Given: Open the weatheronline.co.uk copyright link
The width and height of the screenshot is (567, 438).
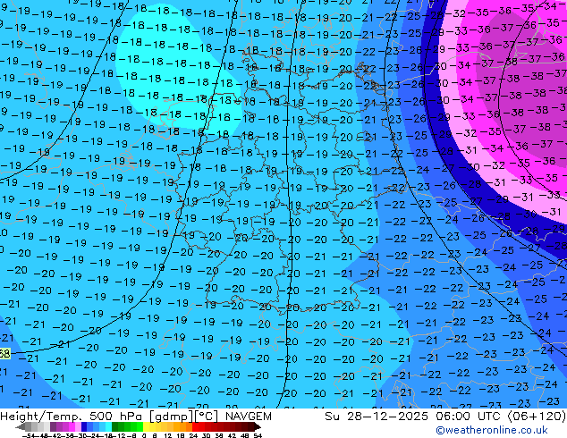Looking at the screenshot, I should tap(492, 430).
